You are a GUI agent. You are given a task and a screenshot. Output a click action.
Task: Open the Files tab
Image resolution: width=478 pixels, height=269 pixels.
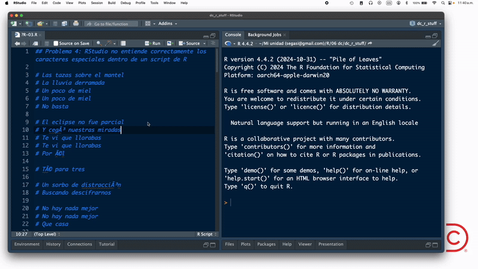tap(229, 244)
